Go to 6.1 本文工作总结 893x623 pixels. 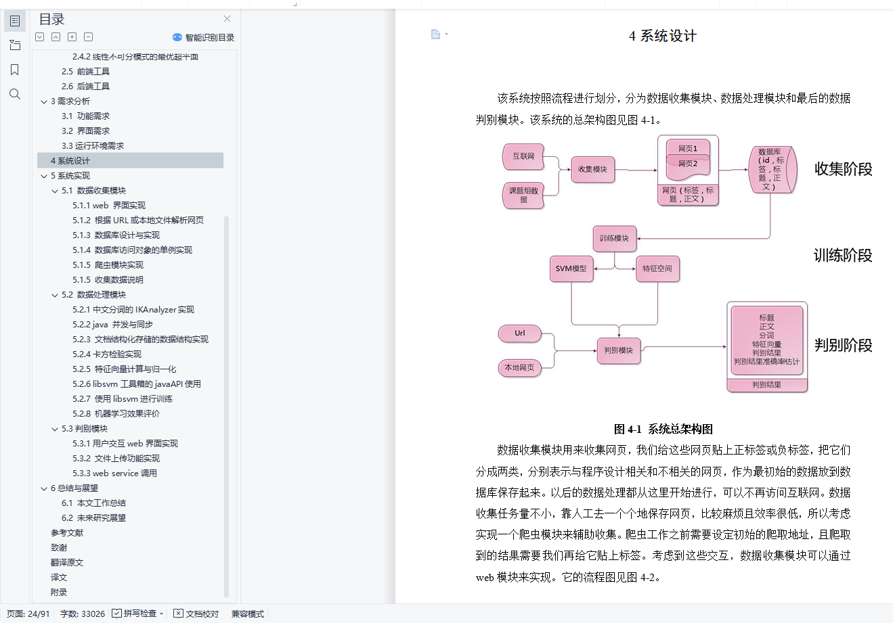(x=93, y=503)
